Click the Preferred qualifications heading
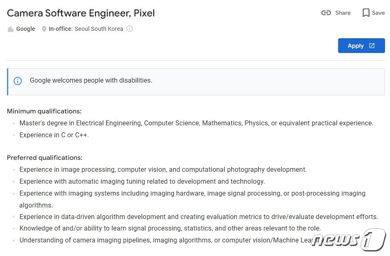This screenshot has height=256, width=390. click(x=44, y=157)
